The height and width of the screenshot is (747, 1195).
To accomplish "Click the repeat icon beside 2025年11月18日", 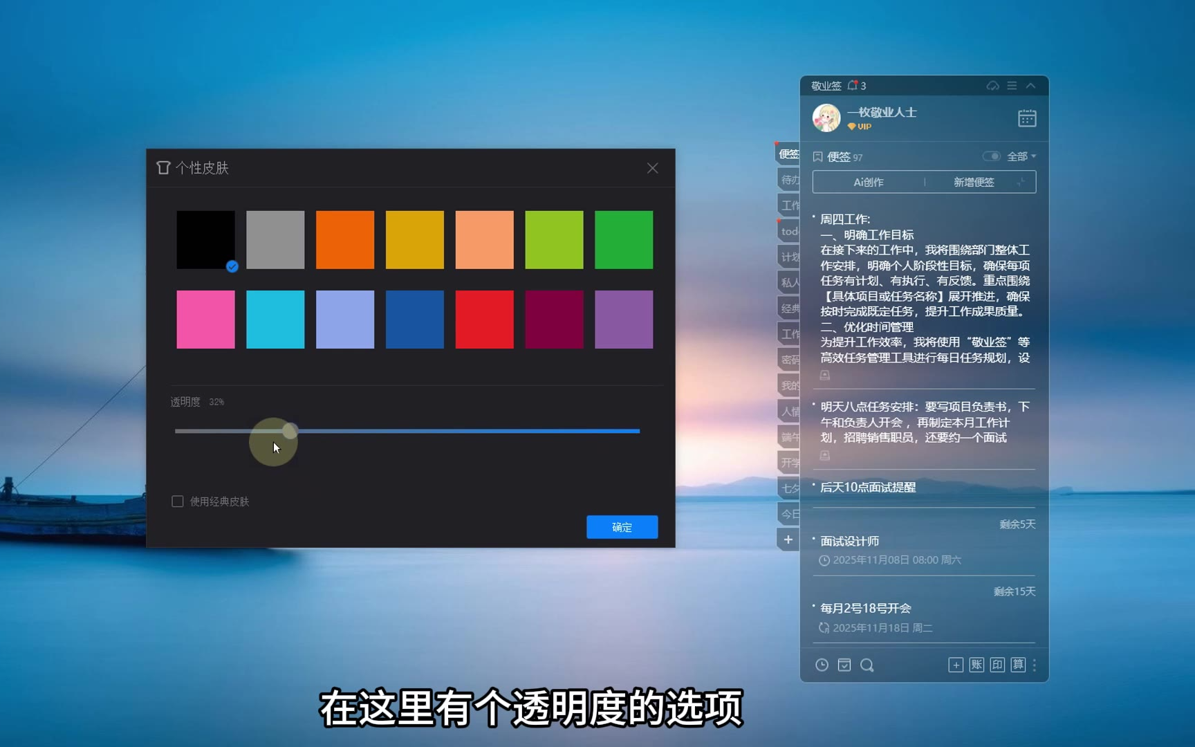I will [x=824, y=628].
